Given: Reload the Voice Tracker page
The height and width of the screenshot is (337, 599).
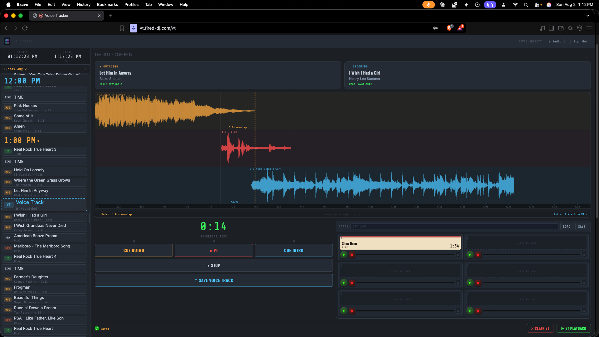Looking at the screenshot, I should click(25, 28).
